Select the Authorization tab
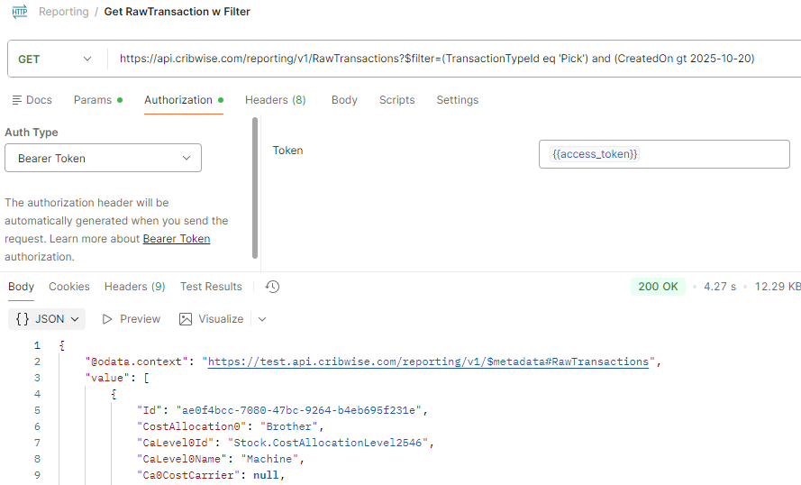This screenshot has width=801, height=485. (x=184, y=100)
